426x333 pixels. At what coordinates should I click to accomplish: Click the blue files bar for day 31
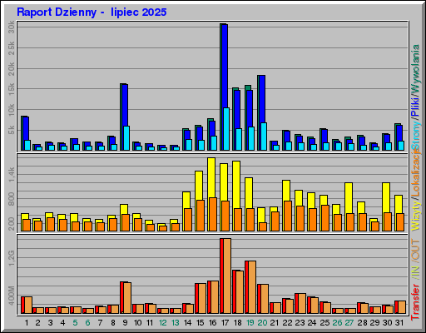tap(399, 133)
